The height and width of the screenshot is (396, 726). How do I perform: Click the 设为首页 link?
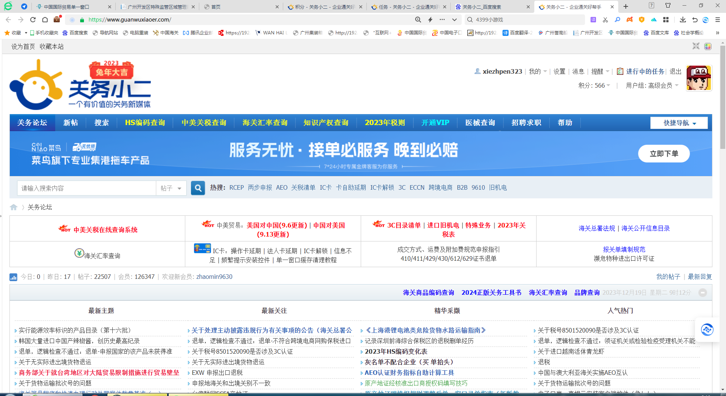click(23, 46)
